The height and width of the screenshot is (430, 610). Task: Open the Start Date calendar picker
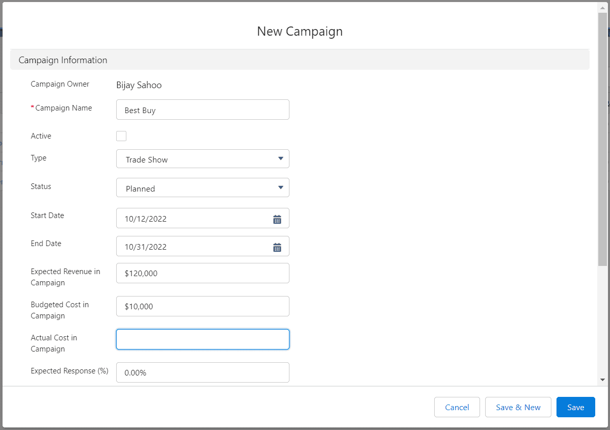click(277, 219)
